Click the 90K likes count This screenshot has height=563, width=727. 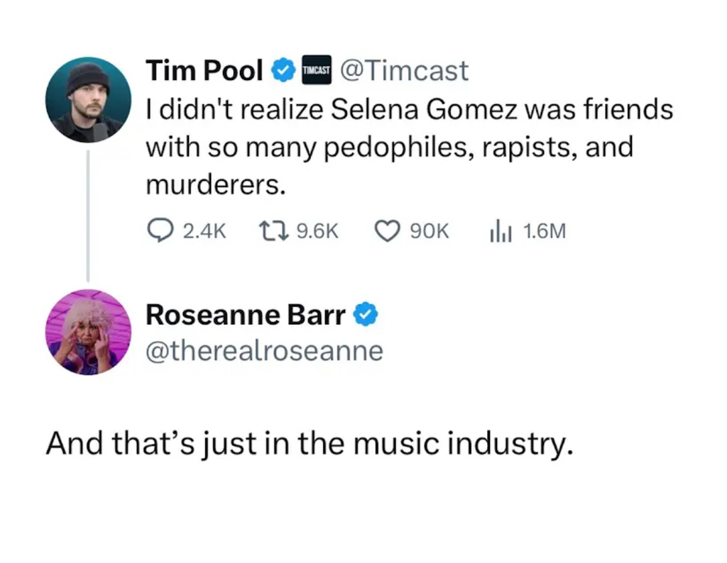pyautogui.click(x=430, y=231)
